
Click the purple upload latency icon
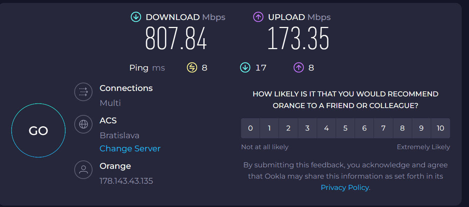tap(299, 68)
